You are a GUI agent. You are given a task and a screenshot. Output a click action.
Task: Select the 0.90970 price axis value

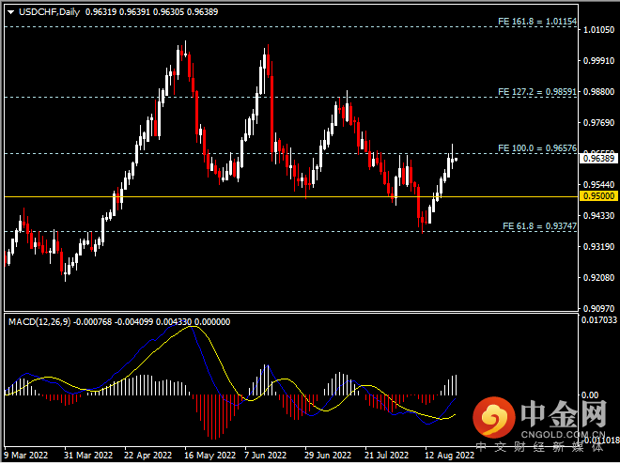click(x=599, y=308)
